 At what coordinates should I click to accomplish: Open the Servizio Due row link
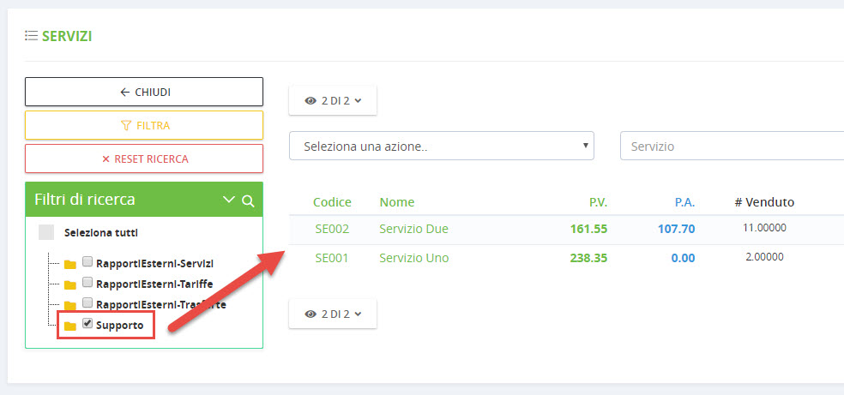[413, 229]
